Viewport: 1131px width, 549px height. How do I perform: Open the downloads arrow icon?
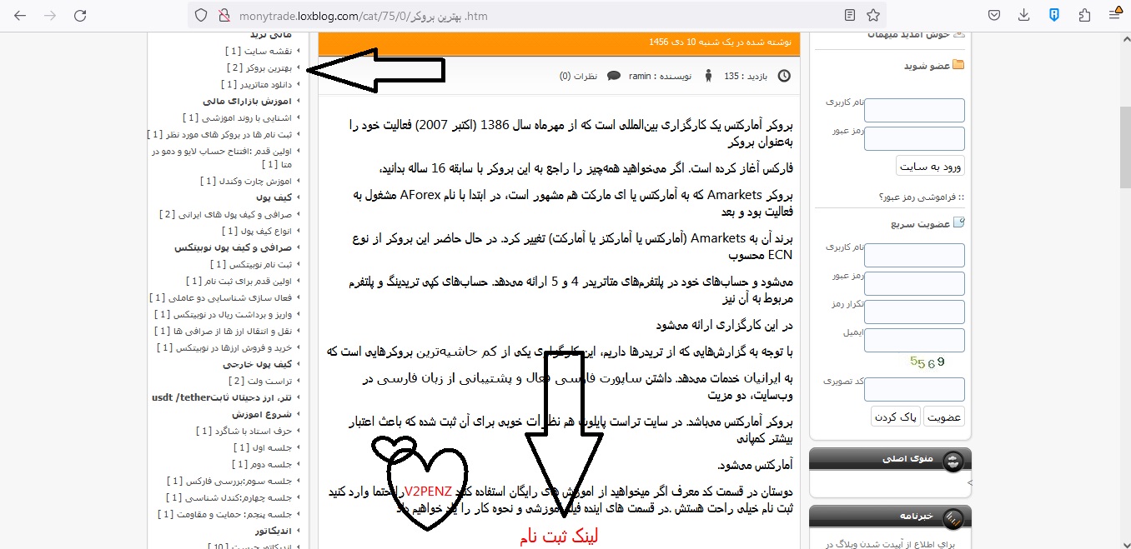point(1024,15)
